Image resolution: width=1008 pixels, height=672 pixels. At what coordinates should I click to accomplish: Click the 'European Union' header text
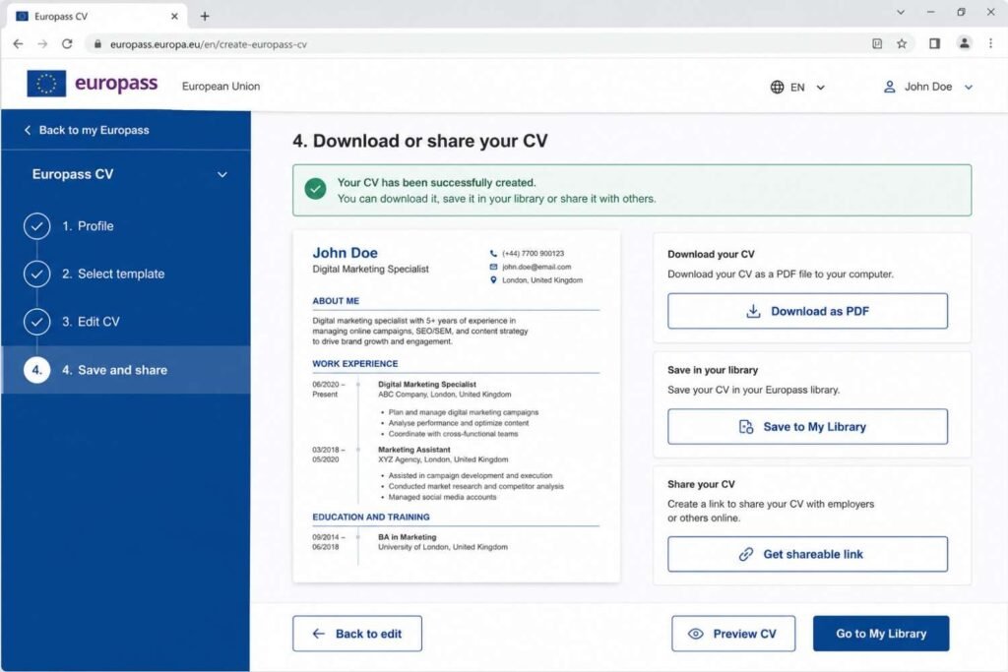click(221, 86)
